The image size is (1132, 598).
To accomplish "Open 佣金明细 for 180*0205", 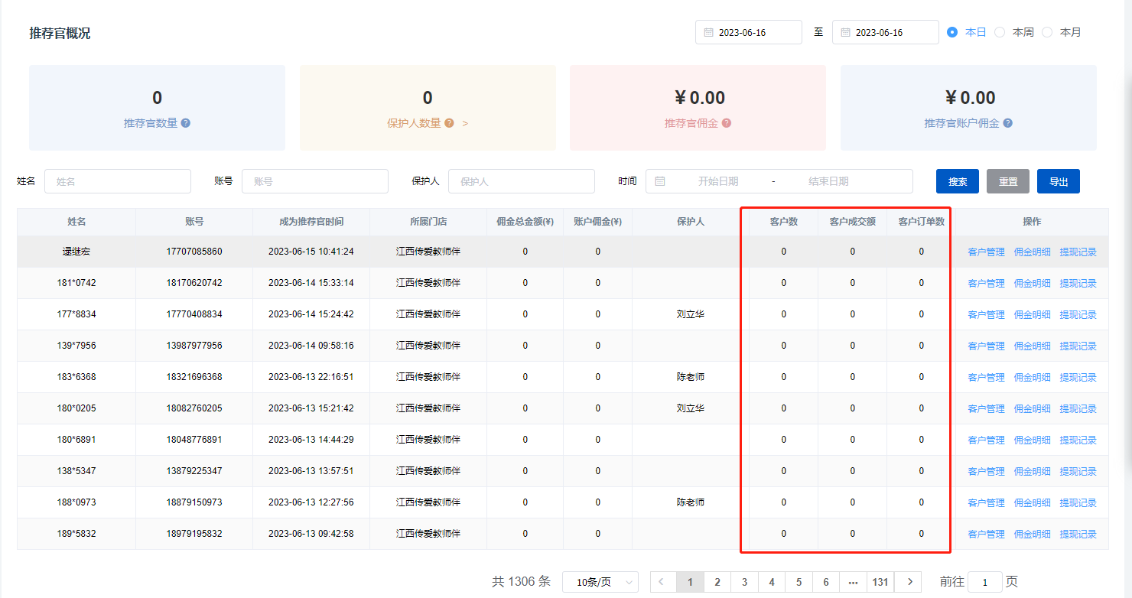I will click(1032, 408).
